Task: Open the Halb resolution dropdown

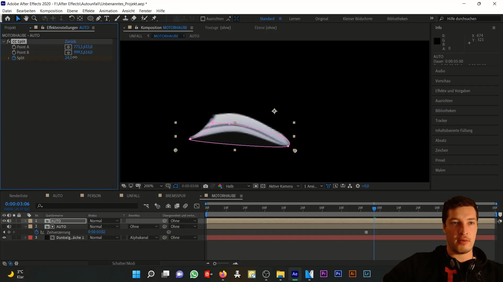Action: 238,186
